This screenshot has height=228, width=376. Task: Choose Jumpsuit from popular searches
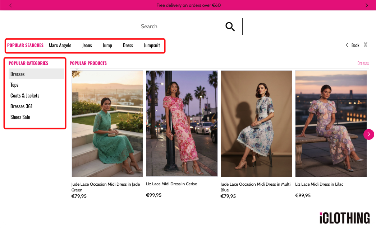152,46
